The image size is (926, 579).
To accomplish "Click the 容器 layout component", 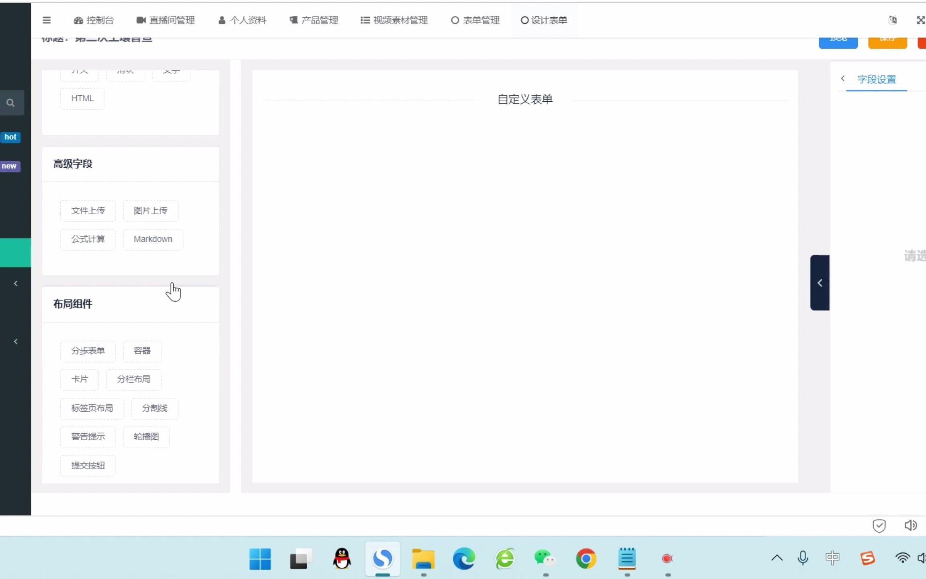I will 142,350.
